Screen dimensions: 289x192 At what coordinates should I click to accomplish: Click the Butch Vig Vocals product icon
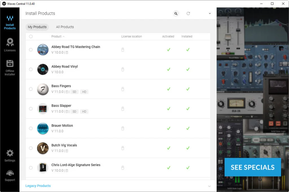pos(43,148)
